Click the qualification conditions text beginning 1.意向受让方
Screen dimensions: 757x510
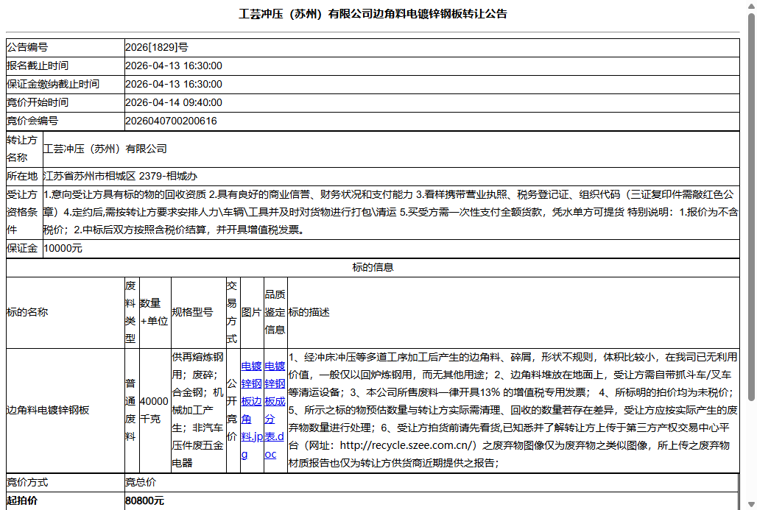(x=390, y=212)
